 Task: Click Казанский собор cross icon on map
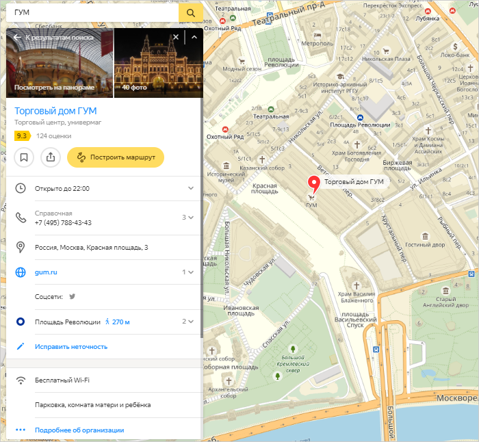click(262, 159)
